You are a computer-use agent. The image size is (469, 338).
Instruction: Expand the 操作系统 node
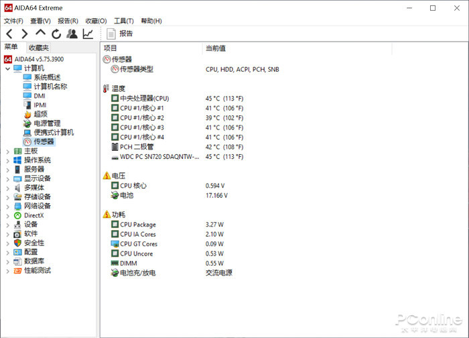coord(8,161)
